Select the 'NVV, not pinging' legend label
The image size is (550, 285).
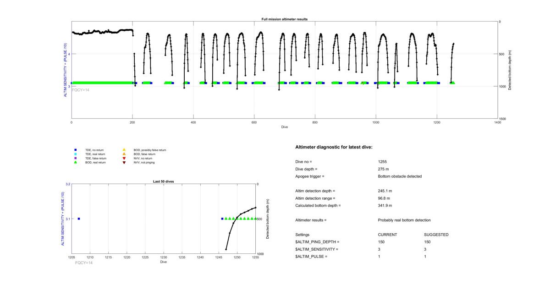point(144,162)
